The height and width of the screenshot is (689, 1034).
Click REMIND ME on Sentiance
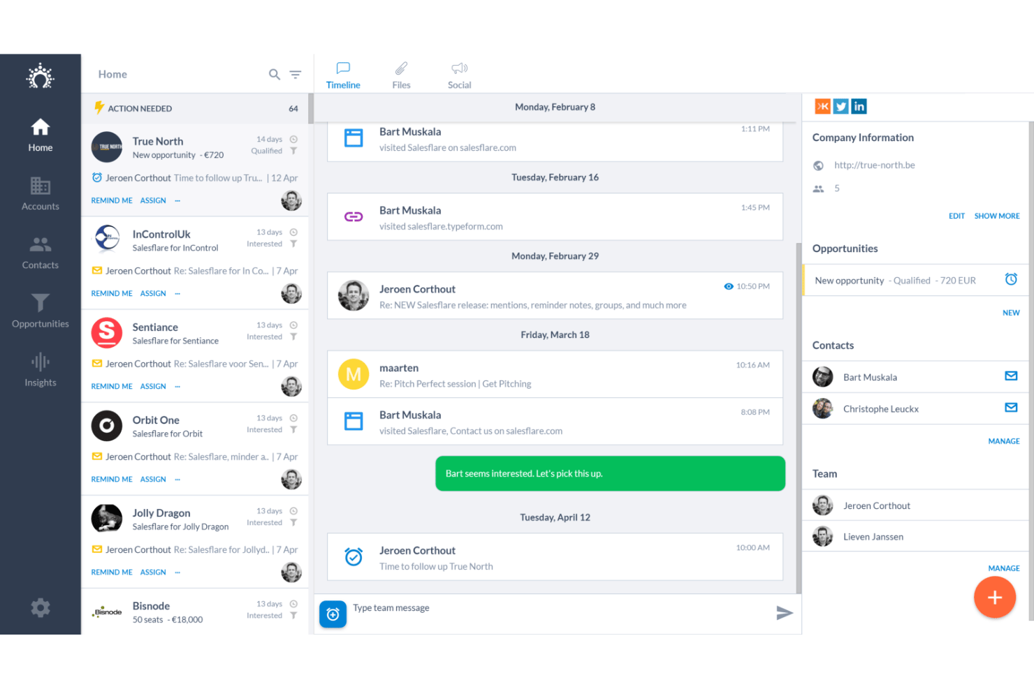112,387
